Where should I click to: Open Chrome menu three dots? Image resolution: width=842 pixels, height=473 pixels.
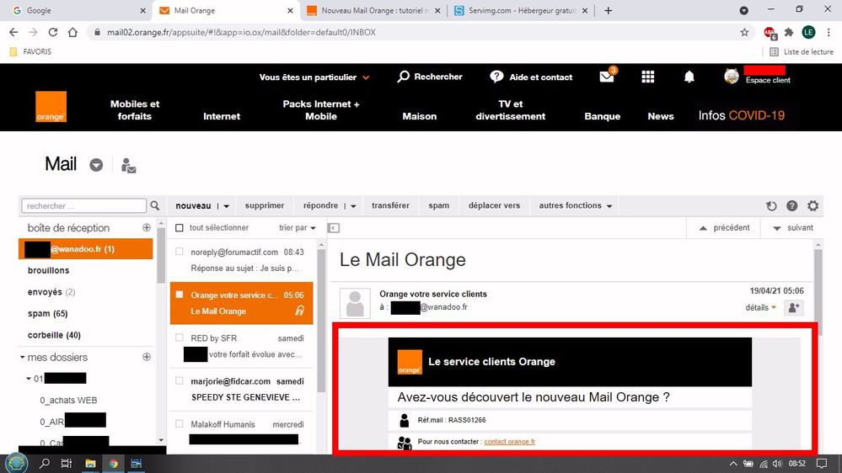click(829, 32)
